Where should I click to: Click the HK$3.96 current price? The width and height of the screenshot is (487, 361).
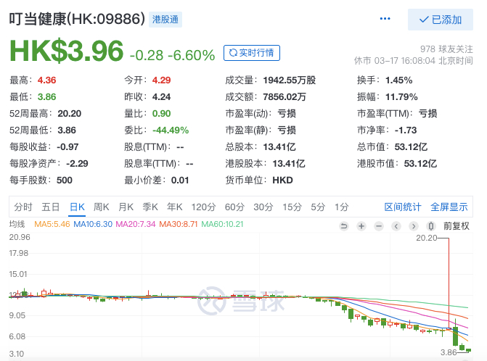click(67, 51)
